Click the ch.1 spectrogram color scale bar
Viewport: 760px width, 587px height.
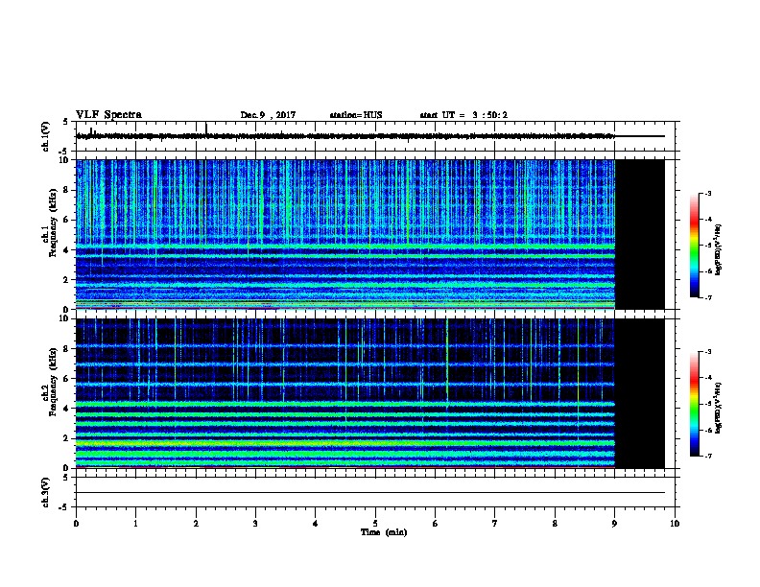coord(694,246)
